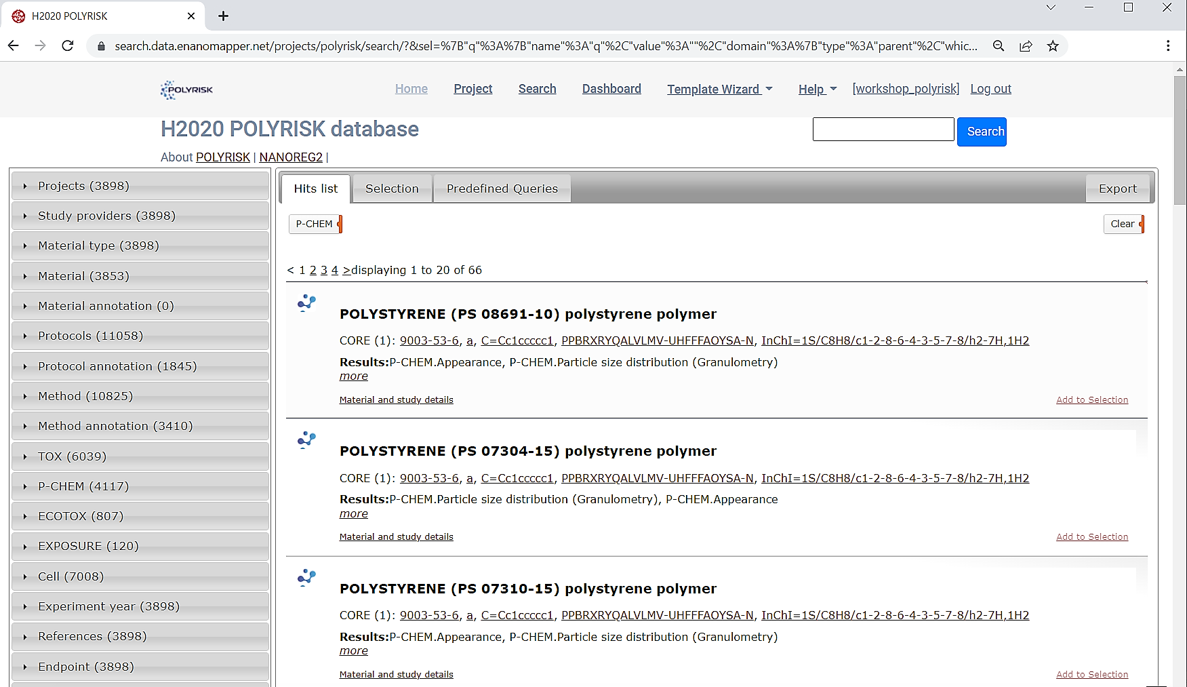Click the padlock icon in the address bar
1187x687 pixels.
100,45
